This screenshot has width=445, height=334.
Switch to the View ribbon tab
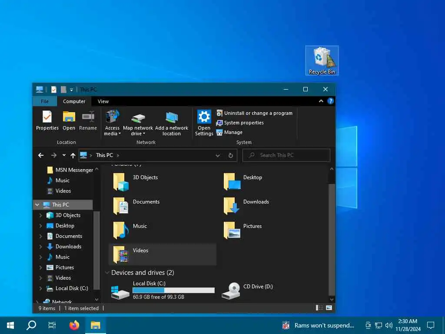(x=103, y=101)
